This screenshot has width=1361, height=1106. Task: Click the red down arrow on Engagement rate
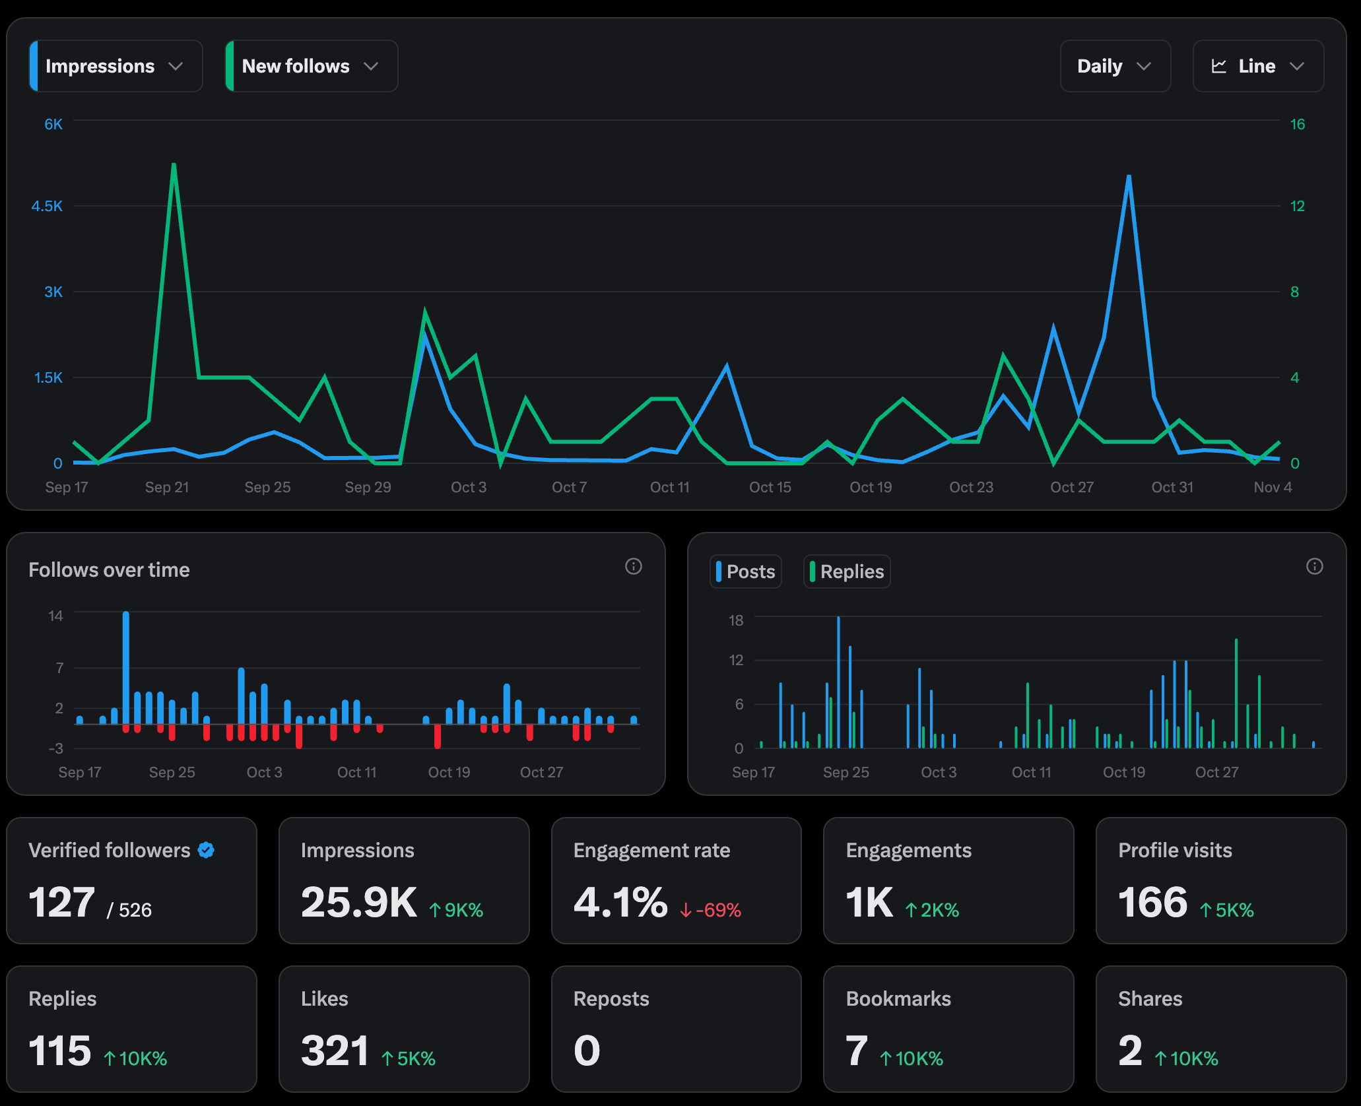pyautogui.click(x=686, y=911)
